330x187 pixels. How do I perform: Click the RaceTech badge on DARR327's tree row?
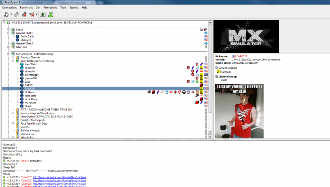tap(201, 89)
